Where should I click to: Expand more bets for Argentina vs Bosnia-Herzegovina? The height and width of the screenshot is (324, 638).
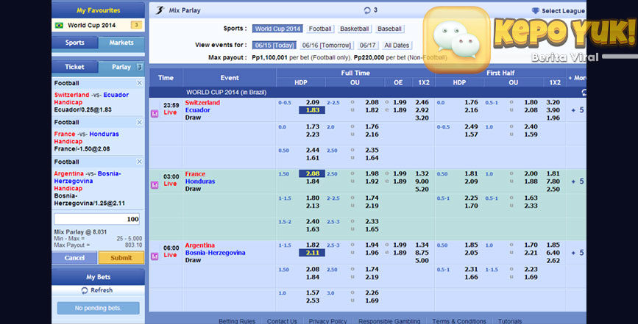[578, 253]
